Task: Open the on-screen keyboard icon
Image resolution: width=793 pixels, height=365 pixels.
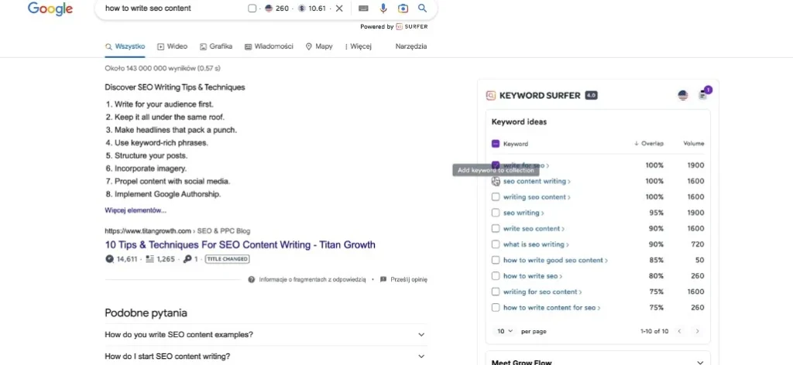Action: tap(363, 9)
